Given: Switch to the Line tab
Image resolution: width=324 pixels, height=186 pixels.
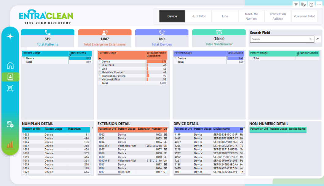Looking at the screenshot, I should pyautogui.click(x=225, y=16).
